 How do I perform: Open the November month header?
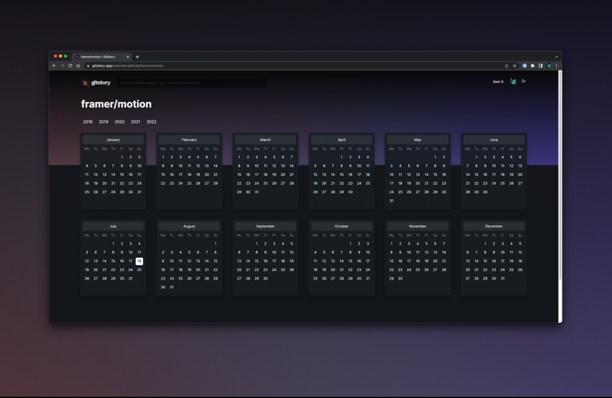coord(418,226)
